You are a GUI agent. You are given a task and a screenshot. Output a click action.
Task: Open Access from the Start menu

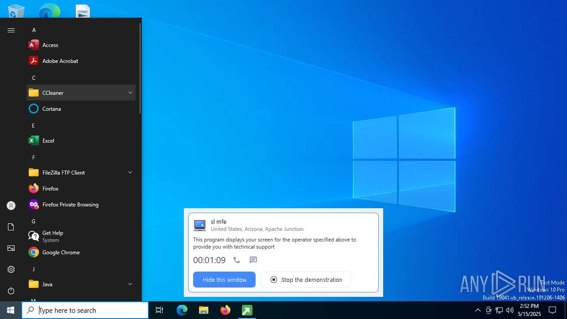81,45
